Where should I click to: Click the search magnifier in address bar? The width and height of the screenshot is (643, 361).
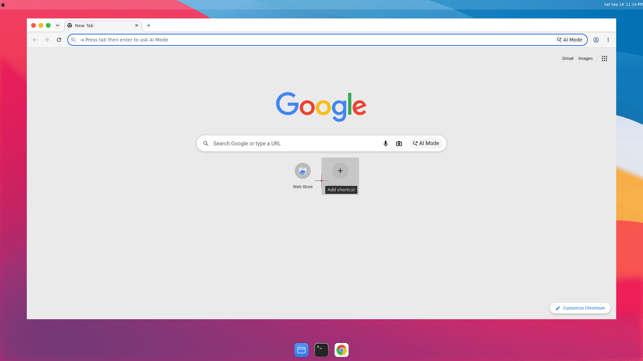73,40
